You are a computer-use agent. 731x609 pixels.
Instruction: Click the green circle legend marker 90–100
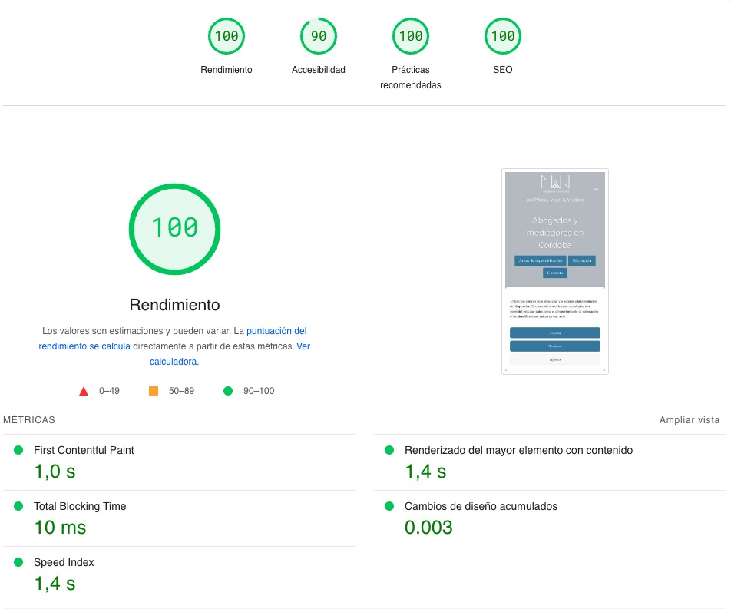click(227, 391)
